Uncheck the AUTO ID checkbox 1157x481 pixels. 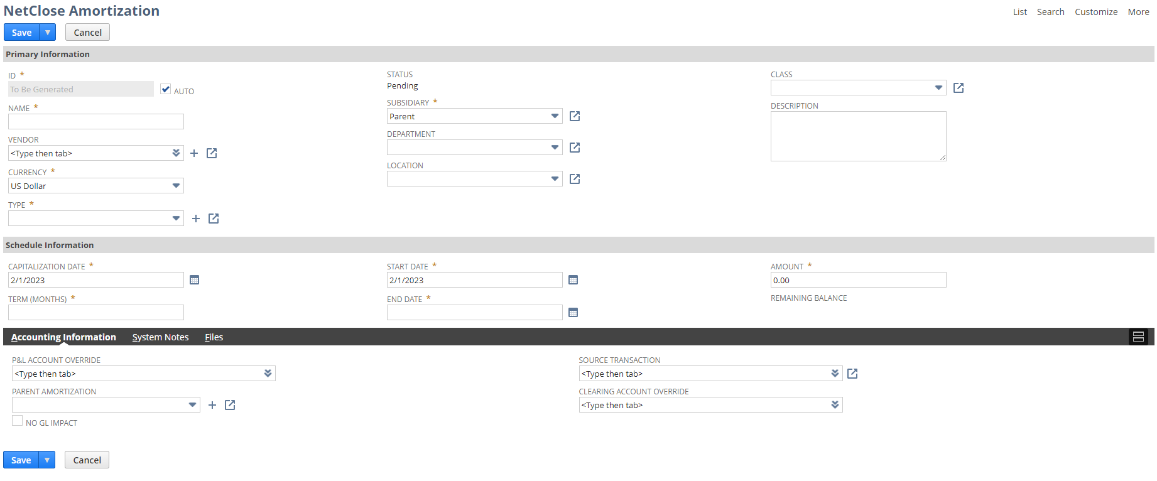pos(166,89)
